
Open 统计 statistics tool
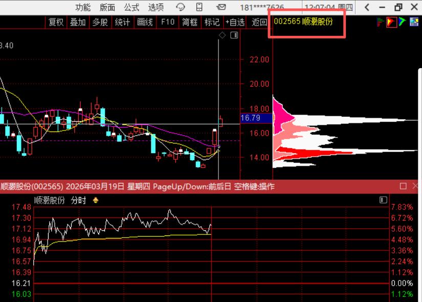point(122,22)
